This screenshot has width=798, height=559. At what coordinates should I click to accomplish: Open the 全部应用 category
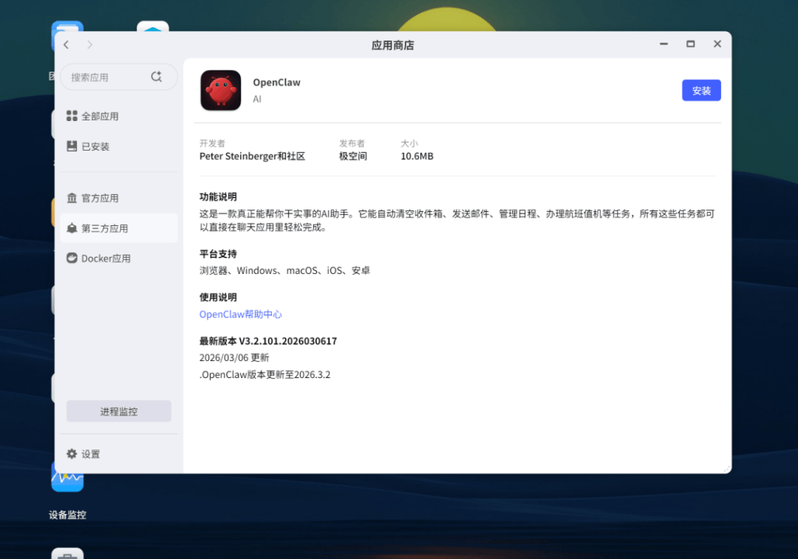pos(99,116)
